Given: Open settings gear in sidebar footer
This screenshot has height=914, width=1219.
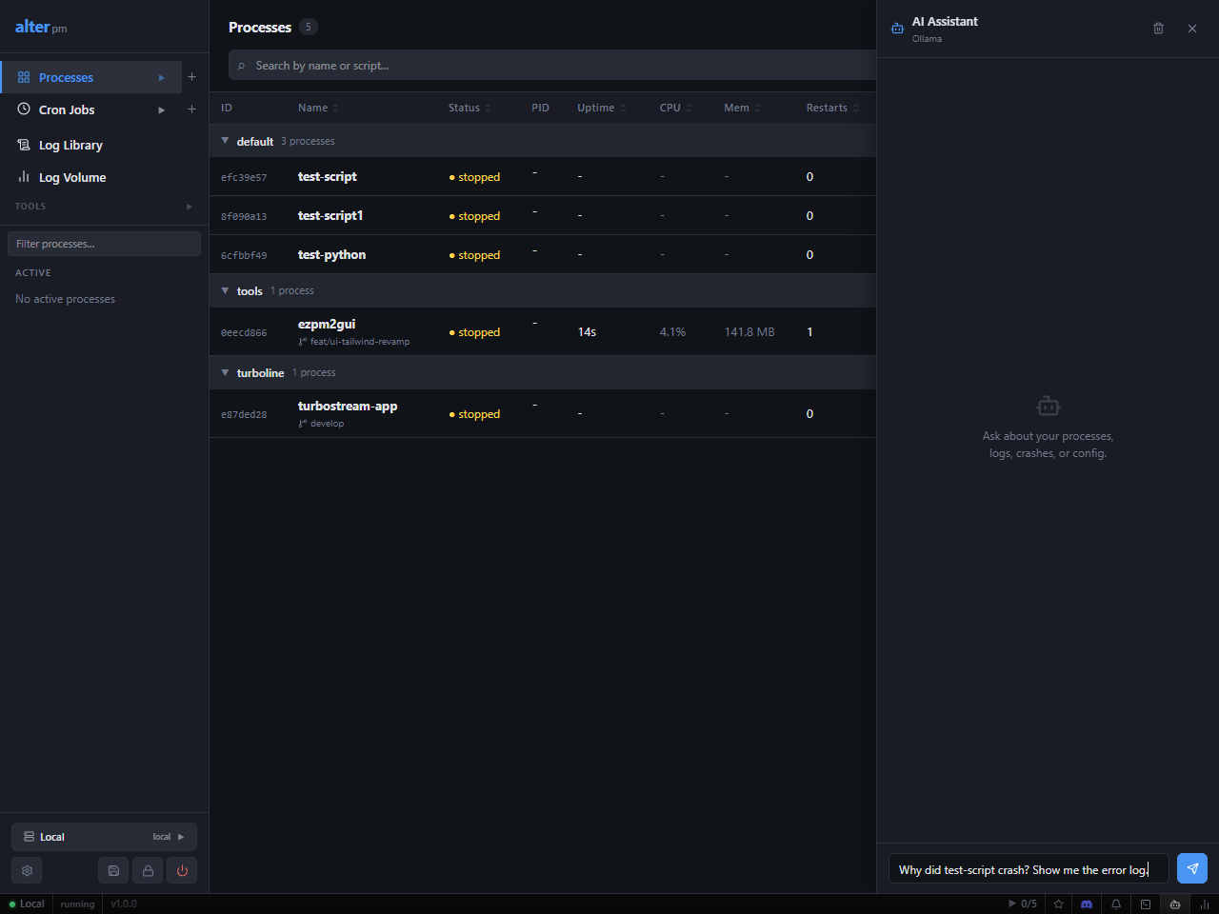Looking at the screenshot, I should pos(27,870).
